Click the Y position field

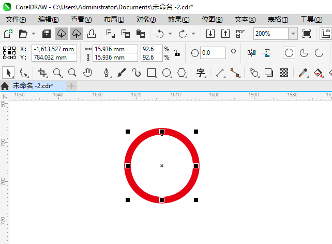coord(54,58)
